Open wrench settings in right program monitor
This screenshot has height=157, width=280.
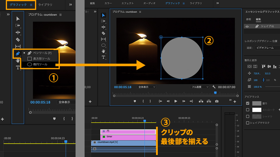pyautogui.click(x=214, y=87)
